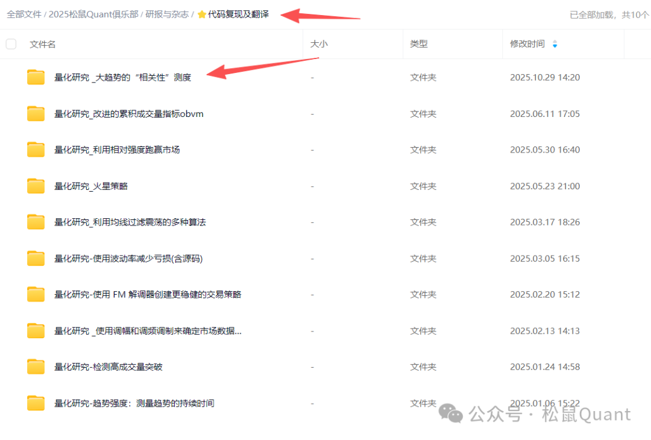This screenshot has width=651, height=440.
Task: Open the 量化研究-使用 FM 解调器创建更稳健的交易策略 folder
Action: 35,294
